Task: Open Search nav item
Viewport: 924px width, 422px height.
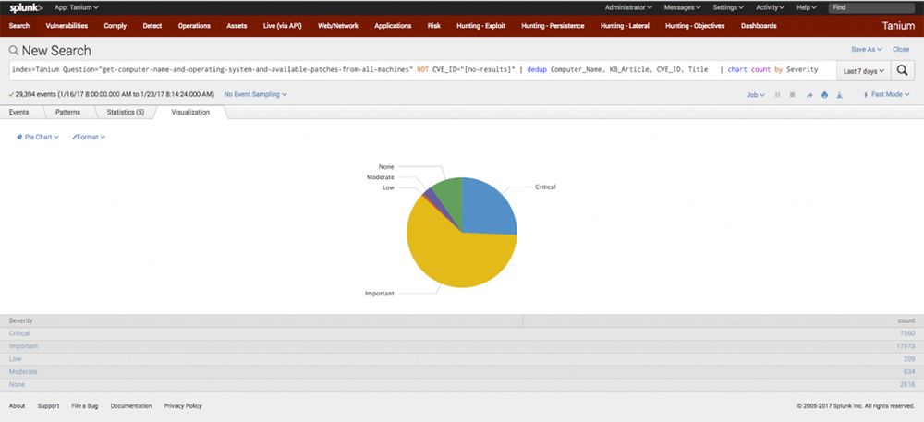Action: pyautogui.click(x=19, y=26)
